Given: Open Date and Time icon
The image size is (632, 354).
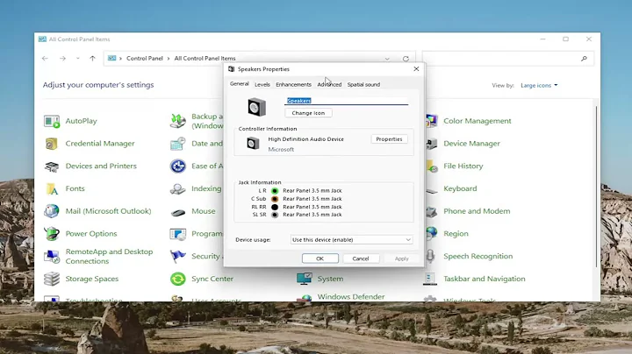Looking at the screenshot, I should pyautogui.click(x=177, y=144).
